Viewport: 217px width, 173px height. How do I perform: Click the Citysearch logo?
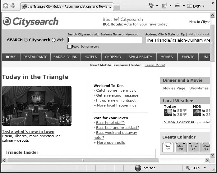(x=30, y=22)
